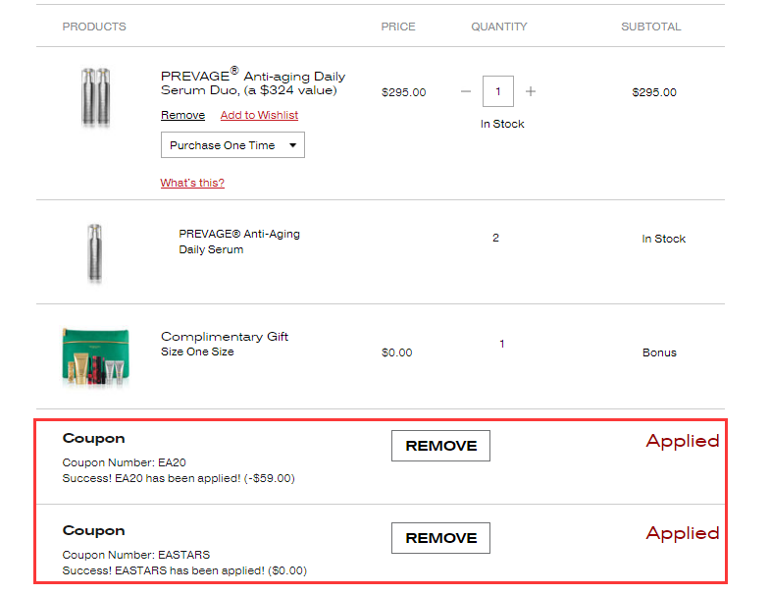Click the Subtotal column header
This screenshot has width=770, height=595.
coord(650,27)
